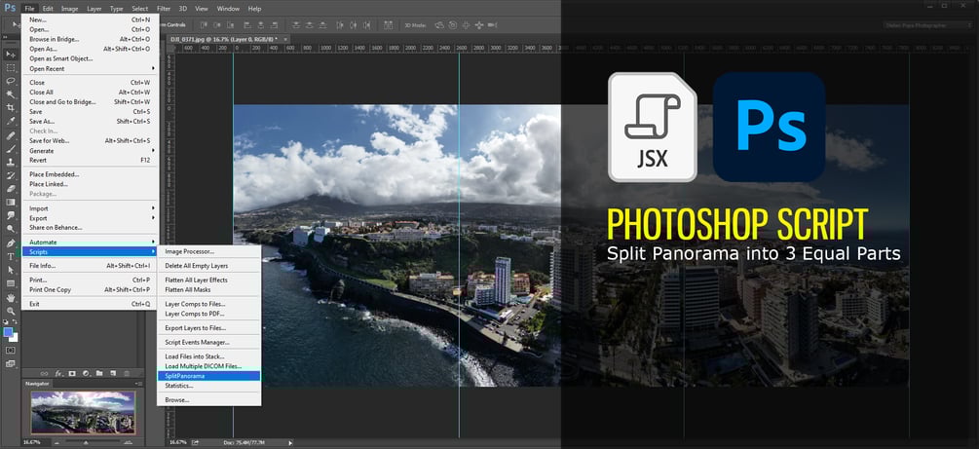Image resolution: width=979 pixels, height=449 pixels.
Task: Click the Distribute top edges icon
Action: pyautogui.click(x=294, y=25)
